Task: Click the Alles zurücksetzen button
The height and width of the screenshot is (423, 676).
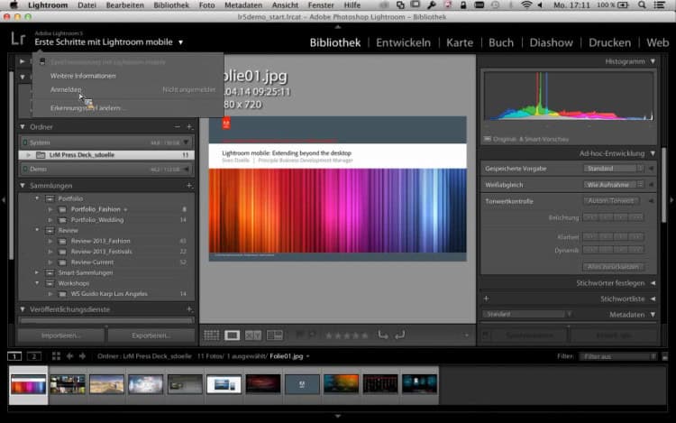Action: (613, 266)
